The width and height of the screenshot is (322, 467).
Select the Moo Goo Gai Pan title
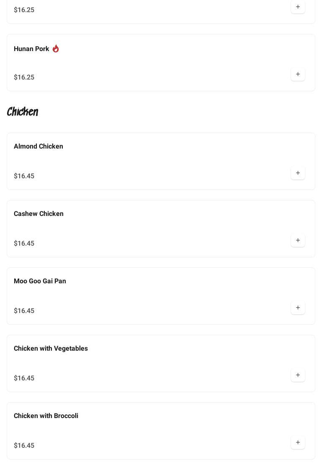(40, 281)
